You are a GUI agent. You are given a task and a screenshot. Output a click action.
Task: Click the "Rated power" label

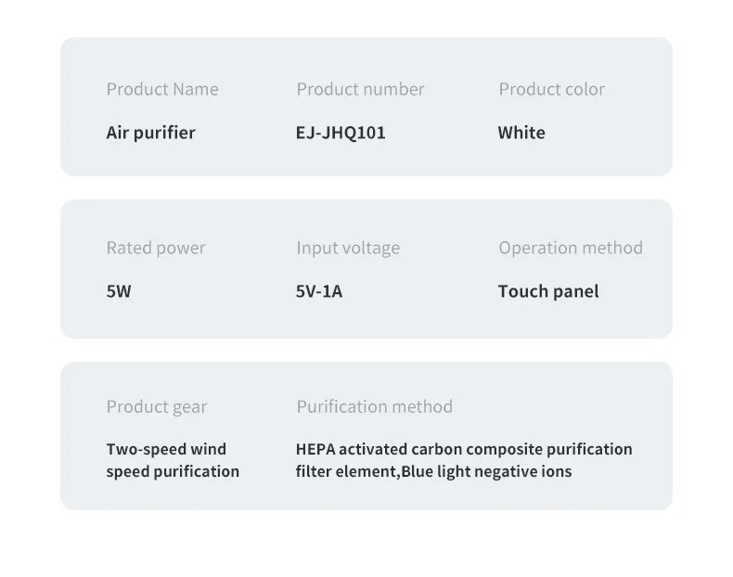tap(156, 248)
